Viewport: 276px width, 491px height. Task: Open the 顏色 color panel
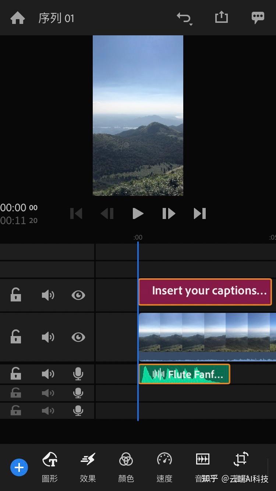click(x=126, y=467)
